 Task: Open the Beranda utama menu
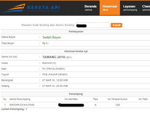90,8
